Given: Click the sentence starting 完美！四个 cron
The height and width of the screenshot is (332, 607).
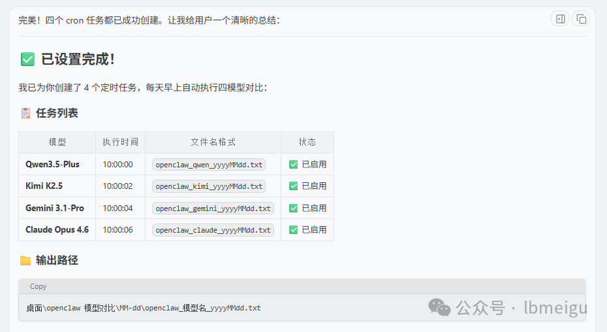Looking at the screenshot, I should click(x=149, y=20).
